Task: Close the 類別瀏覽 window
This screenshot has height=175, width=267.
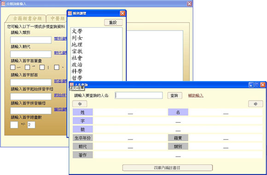Action: 122,13
